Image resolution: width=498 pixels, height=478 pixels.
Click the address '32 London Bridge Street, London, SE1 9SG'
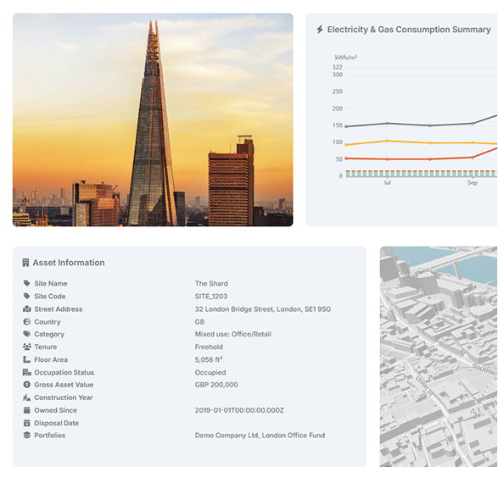click(x=263, y=309)
